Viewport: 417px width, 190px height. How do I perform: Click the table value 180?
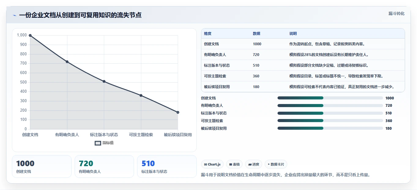pyautogui.click(x=256, y=87)
